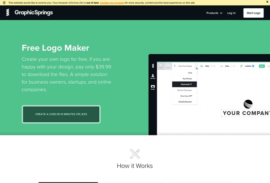Follow the 'Update your browser' link

[x=112, y=3]
